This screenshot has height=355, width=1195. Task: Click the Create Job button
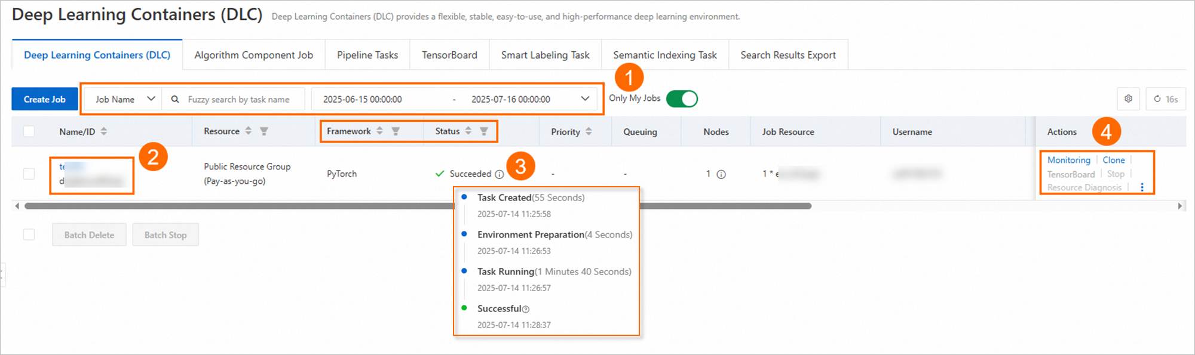coord(45,99)
